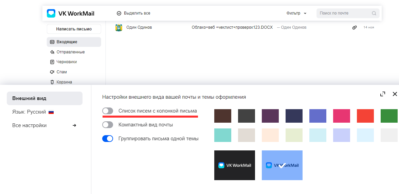Open the Входящие inbox folder
Image resolution: width=399 pixels, height=194 pixels.
point(67,42)
